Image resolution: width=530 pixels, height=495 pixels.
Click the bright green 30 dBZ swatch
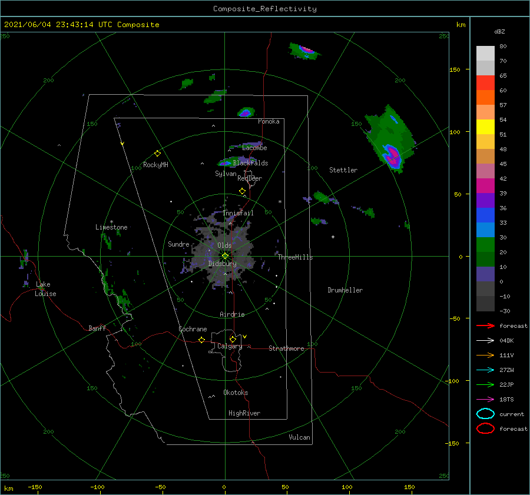pyautogui.click(x=485, y=245)
